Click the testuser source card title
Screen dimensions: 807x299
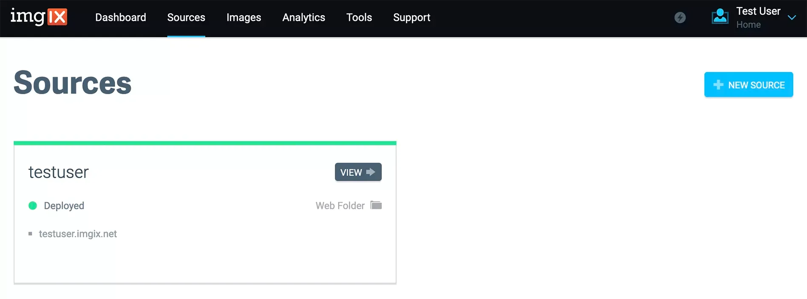59,172
